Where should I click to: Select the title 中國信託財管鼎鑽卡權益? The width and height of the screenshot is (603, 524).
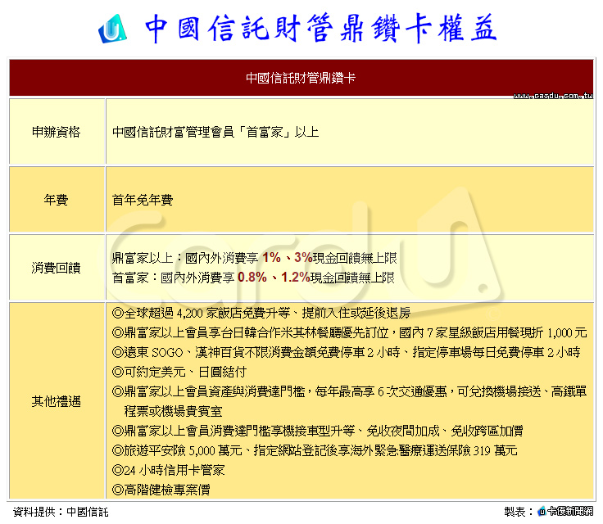coord(320,29)
